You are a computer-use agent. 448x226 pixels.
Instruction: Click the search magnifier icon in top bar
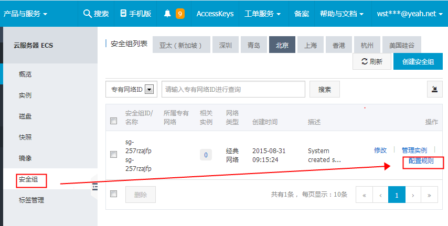click(x=88, y=14)
